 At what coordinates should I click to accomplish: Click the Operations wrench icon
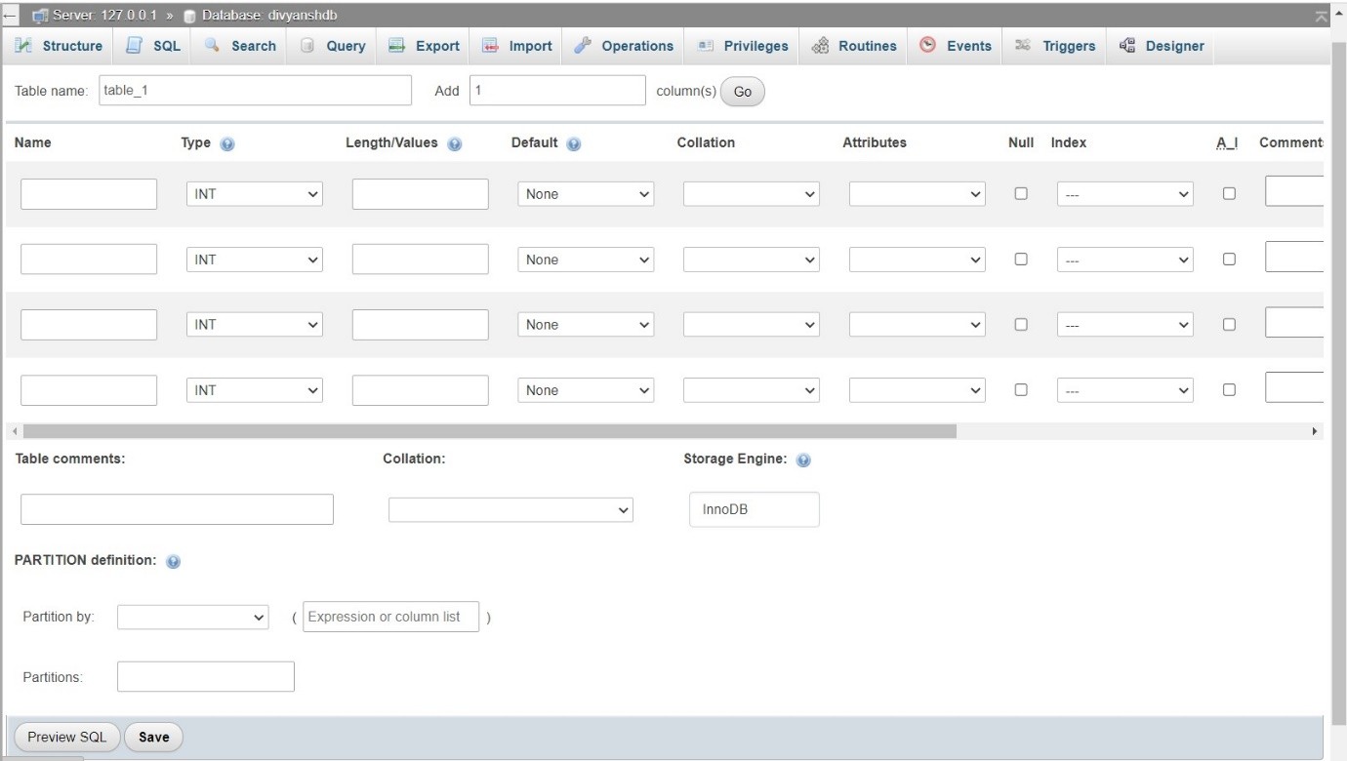583,46
